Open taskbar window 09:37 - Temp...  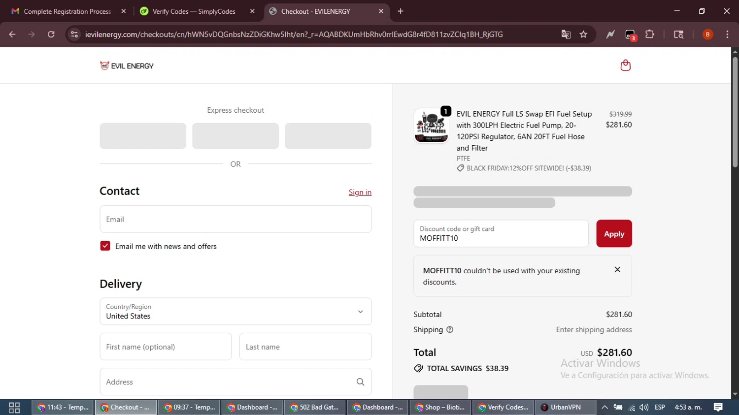pyautogui.click(x=189, y=408)
